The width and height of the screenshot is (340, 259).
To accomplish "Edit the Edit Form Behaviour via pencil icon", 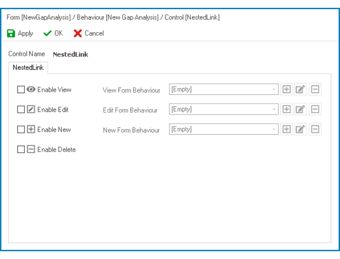I will pyautogui.click(x=301, y=109).
